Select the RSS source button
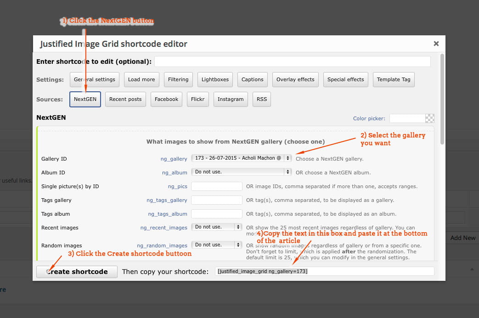 (261, 99)
